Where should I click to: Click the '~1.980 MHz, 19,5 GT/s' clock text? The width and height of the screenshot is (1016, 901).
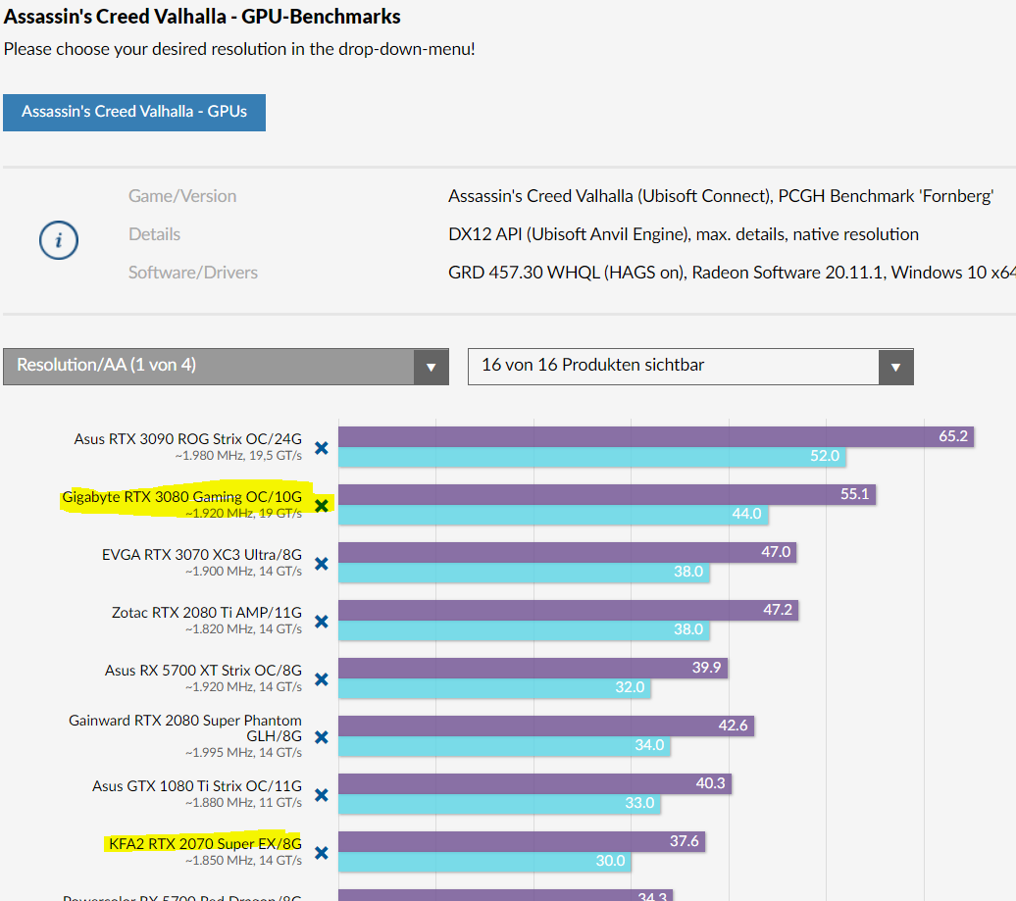coord(238,456)
